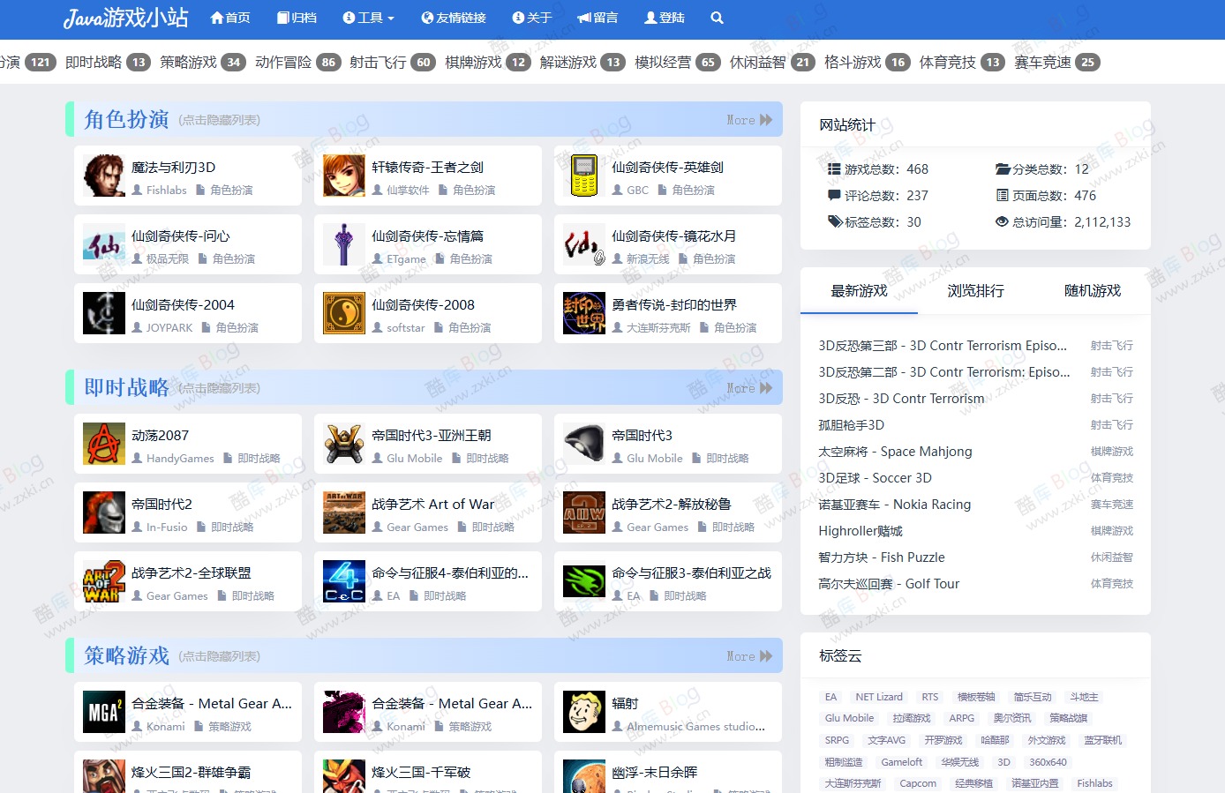Select 赛车竞速 category with 25 badge
This screenshot has width=1225, height=793.
[1057, 62]
